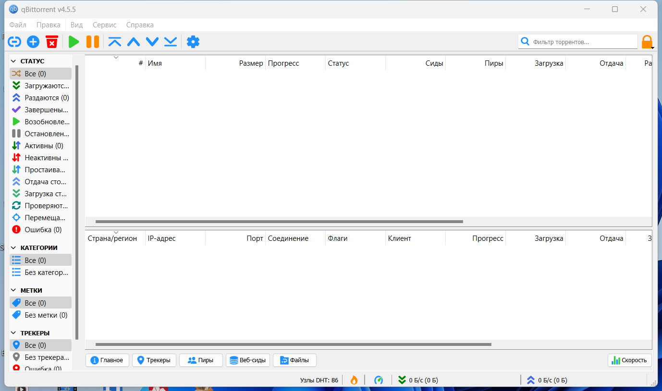Collapse the МЕТКИ sidebar section
Viewport: 662px width, 391px height.
14,291
